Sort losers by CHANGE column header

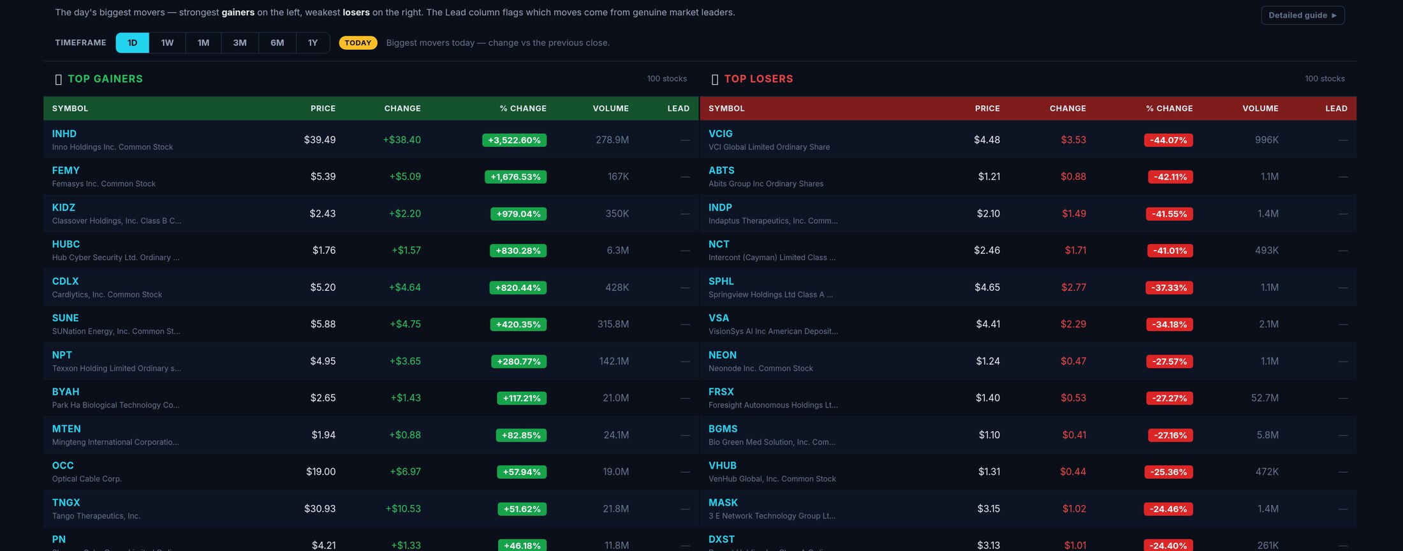[x=1068, y=108]
